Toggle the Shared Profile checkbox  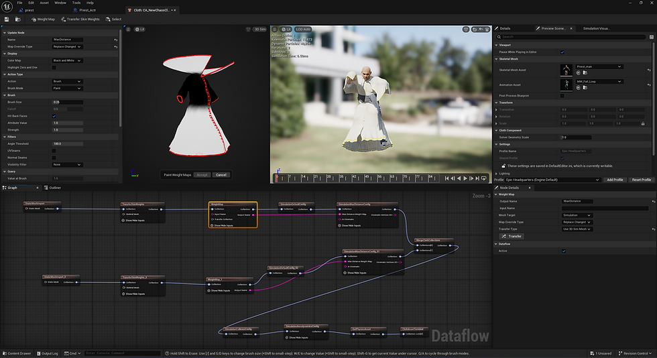[562, 158]
